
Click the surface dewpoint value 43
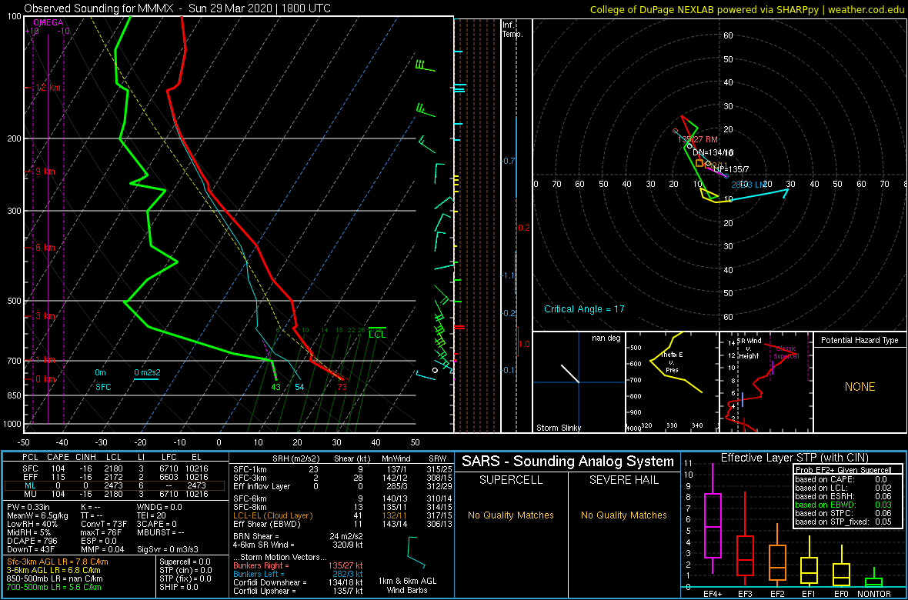(275, 387)
